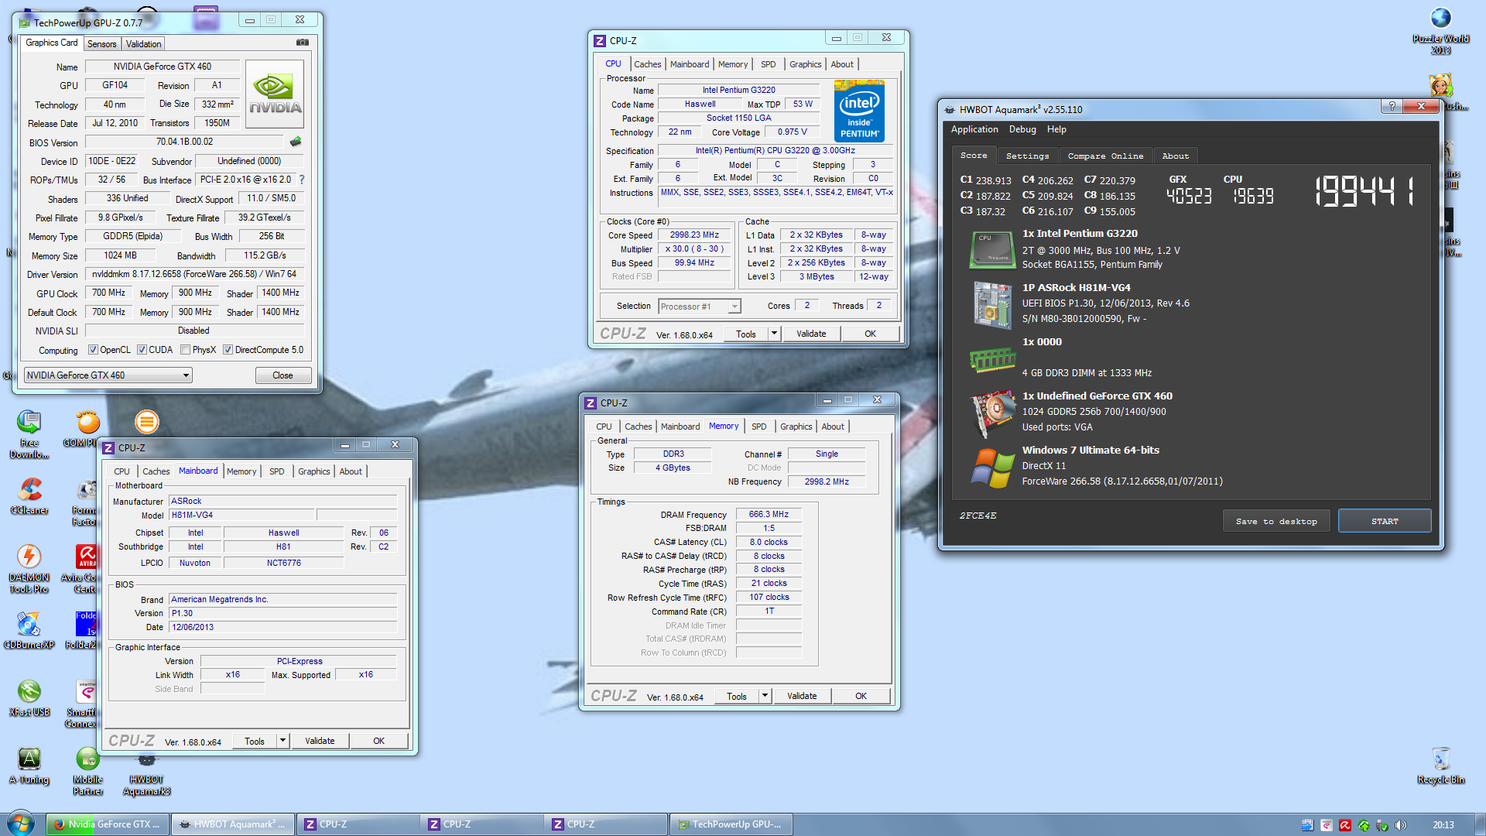Open the Processor #1 selection dropdown
This screenshot has height=836, width=1486.
[x=700, y=307]
